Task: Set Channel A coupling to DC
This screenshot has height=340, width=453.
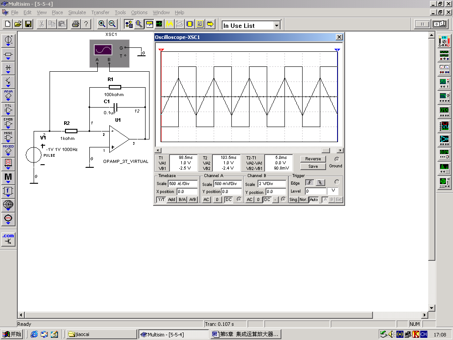Action: (x=229, y=200)
